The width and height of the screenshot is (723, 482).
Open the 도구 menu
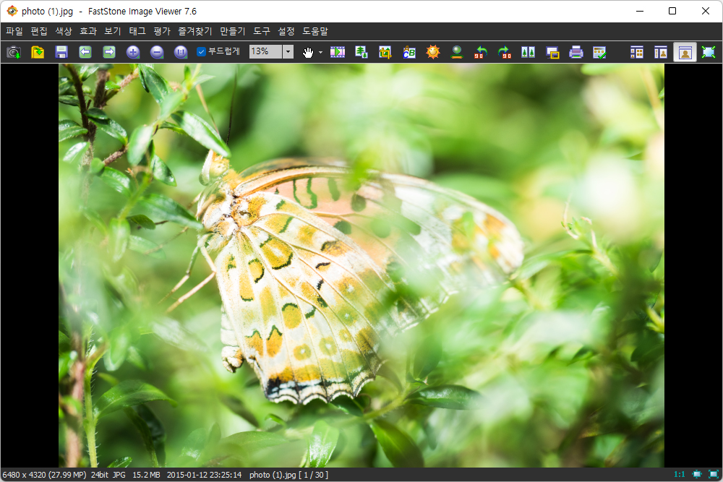click(262, 31)
